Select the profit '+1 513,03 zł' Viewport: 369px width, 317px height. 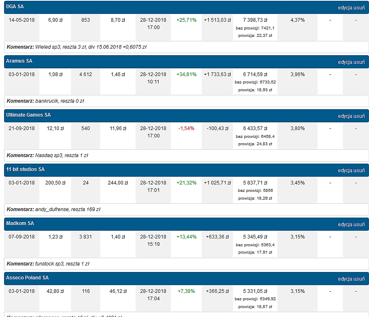[217, 20]
